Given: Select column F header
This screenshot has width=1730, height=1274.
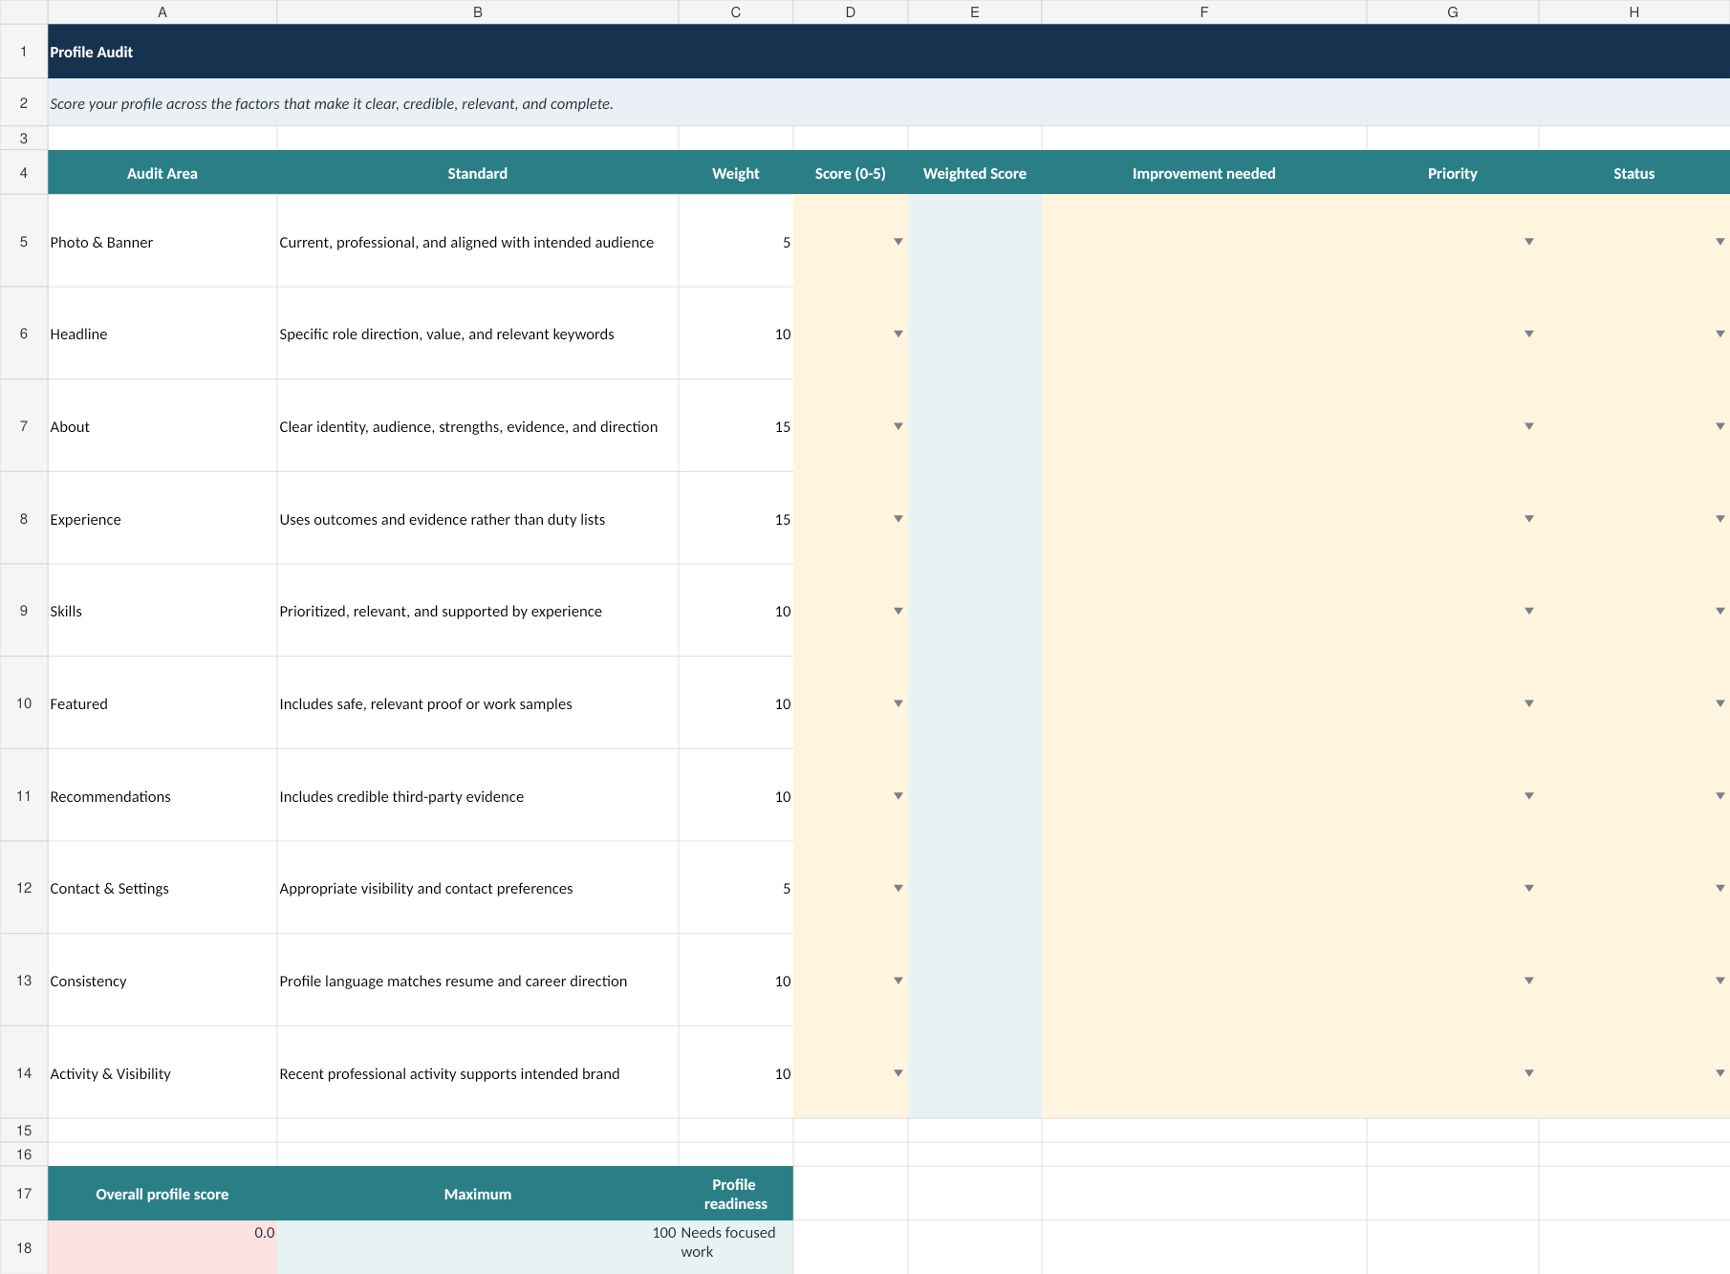Looking at the screenshot, I should [x=1204, y=11].
